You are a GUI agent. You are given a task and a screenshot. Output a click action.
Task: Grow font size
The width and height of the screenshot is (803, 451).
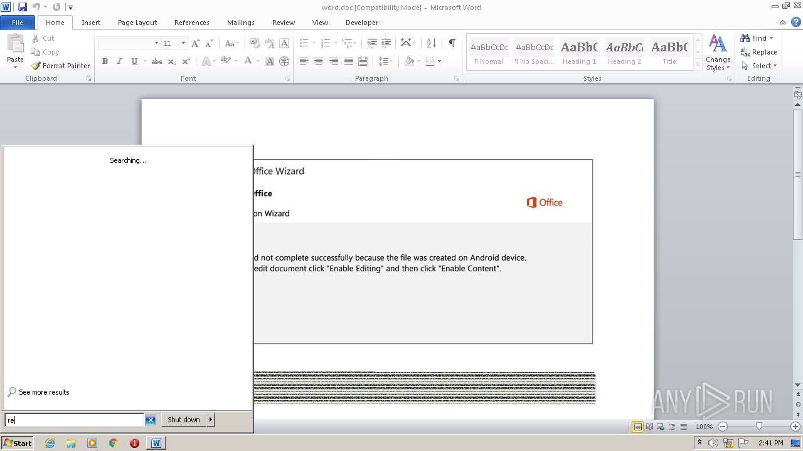click(x=196, y=43)
